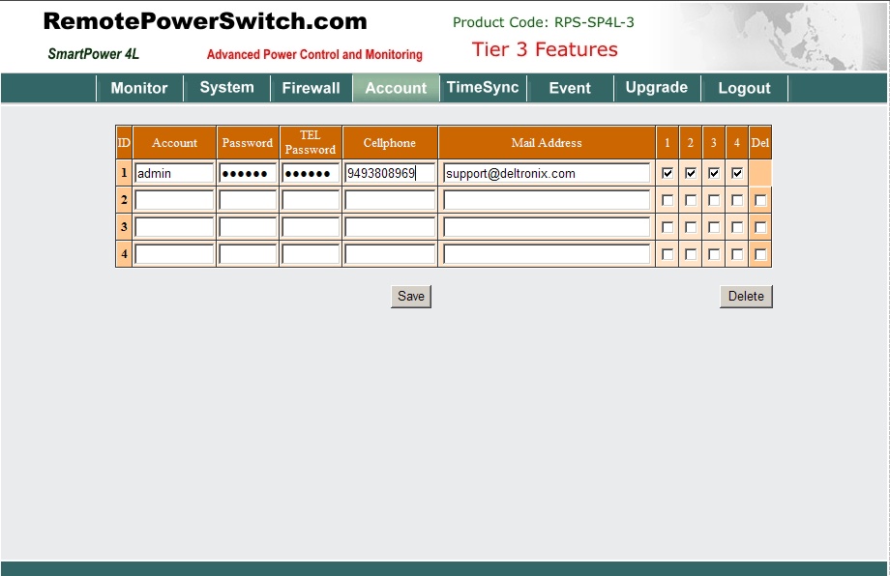Click the TEL Password field in row 4

[x=311, y=254]
